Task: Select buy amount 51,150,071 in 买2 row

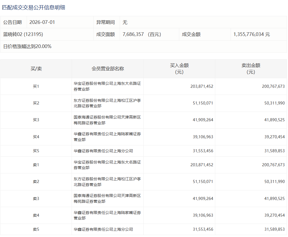Action: (203, 103)
